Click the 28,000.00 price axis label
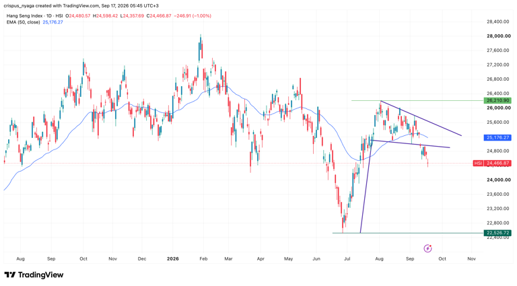 pyautogui.click(x=499, y=36)
